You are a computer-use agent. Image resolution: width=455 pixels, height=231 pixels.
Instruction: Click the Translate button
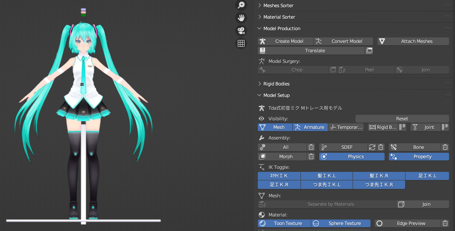311,51
